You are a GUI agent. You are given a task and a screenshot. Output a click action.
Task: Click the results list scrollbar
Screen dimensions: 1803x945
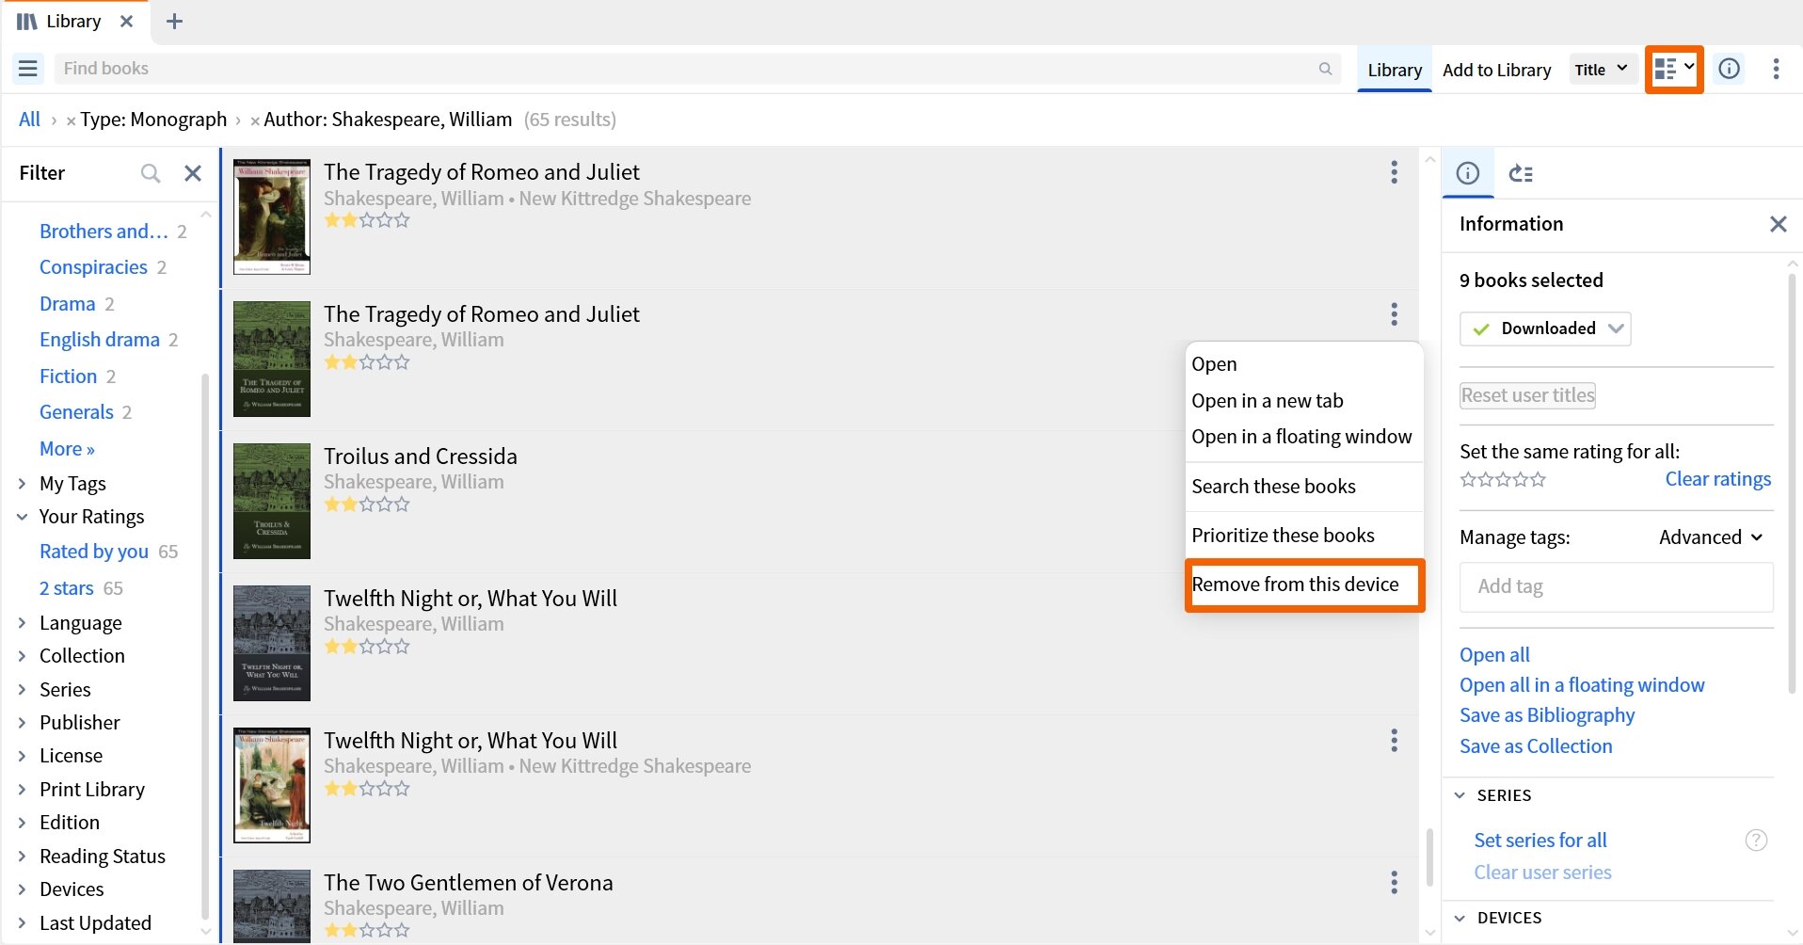1429,857
